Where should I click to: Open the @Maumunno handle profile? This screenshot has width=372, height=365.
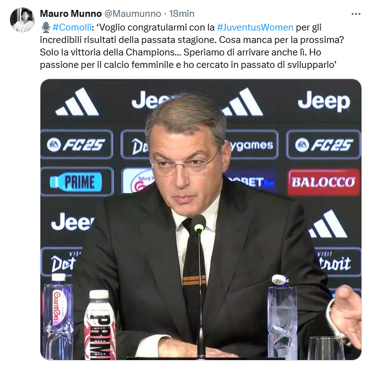click(x=133, y=14)
